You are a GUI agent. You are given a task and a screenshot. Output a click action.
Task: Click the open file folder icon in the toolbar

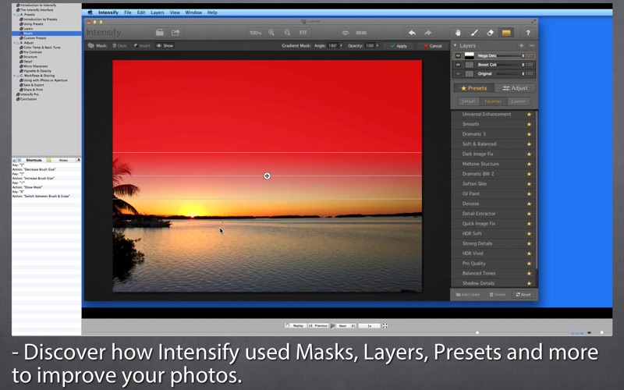click(160, 33)
